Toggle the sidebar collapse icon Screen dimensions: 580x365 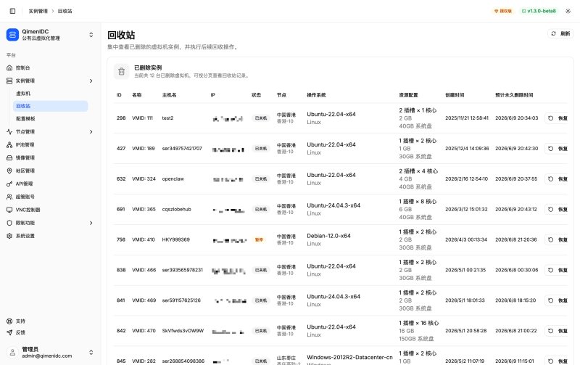click(12, 11)
